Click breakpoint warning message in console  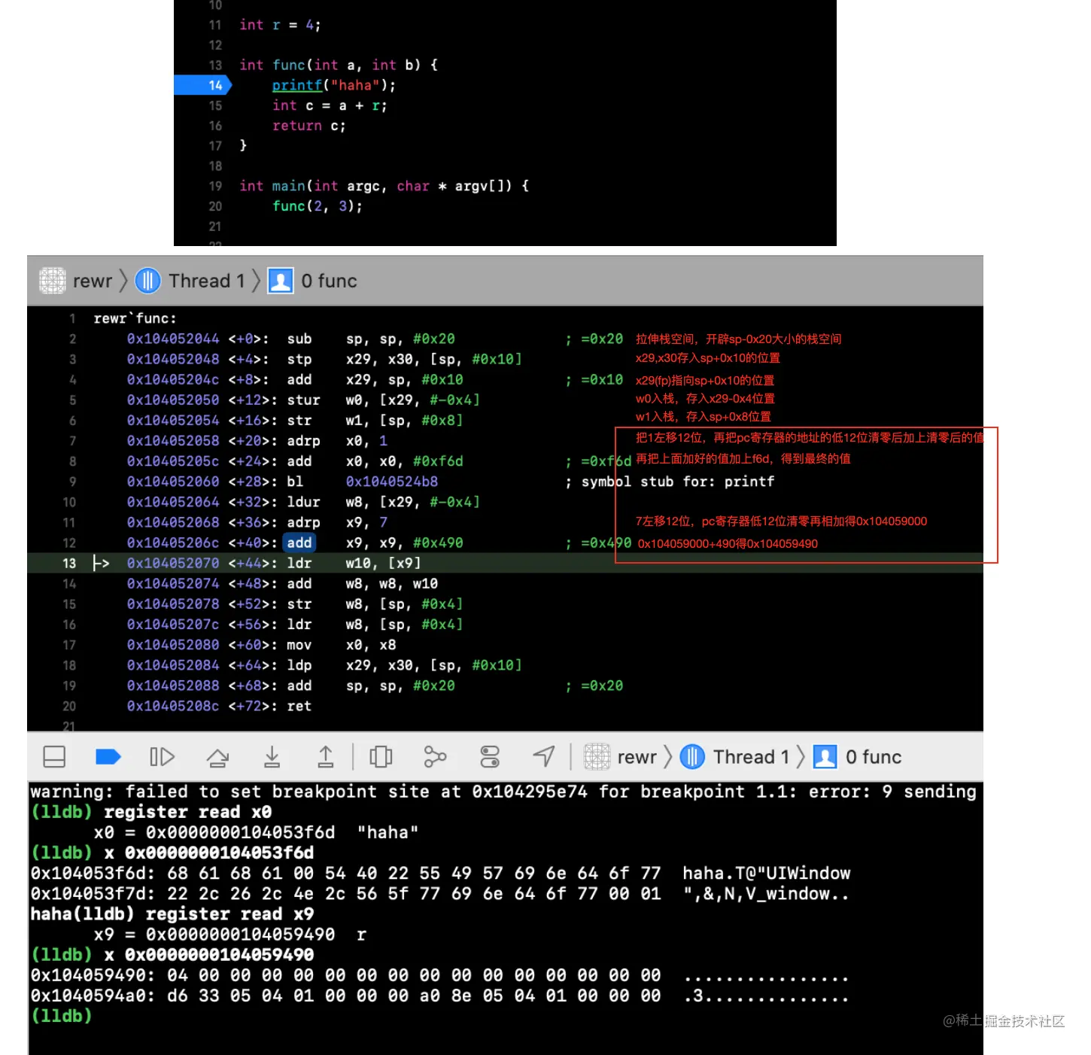click(x=503, y=792)
